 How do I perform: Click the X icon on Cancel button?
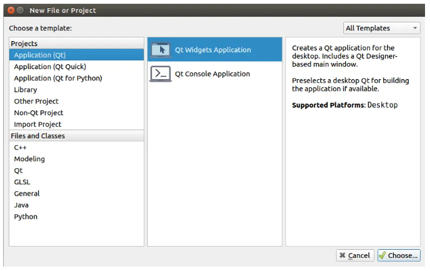342,255
